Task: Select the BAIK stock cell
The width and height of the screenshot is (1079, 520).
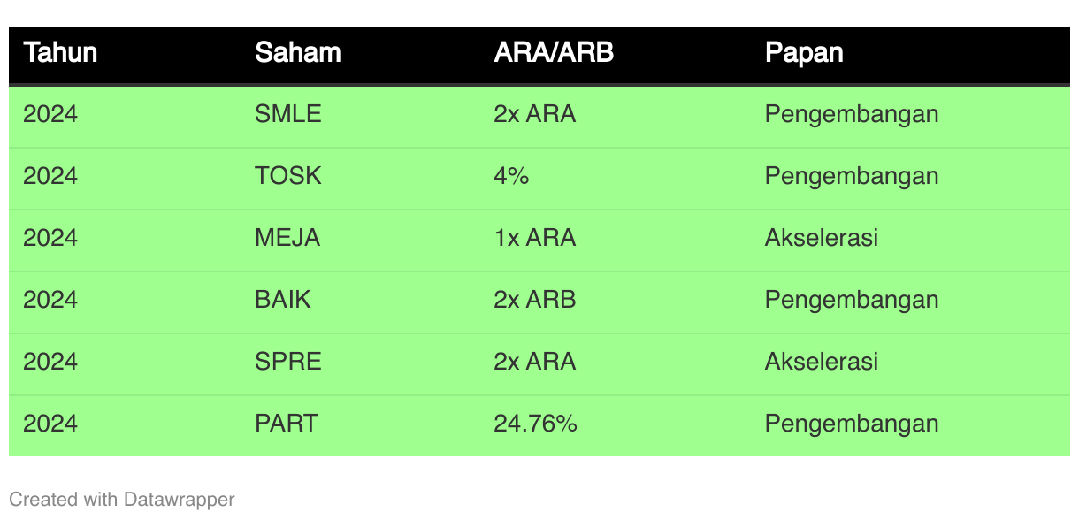Action: 283,300
